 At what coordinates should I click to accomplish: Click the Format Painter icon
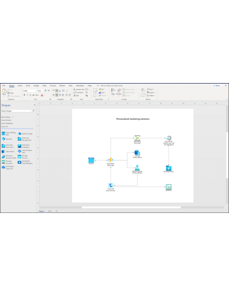coord(14,96)
